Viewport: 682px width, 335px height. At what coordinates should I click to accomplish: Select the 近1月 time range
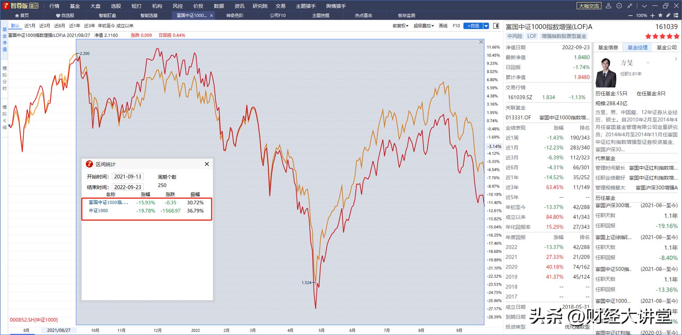pyautogui.click(x=30, y=26)
